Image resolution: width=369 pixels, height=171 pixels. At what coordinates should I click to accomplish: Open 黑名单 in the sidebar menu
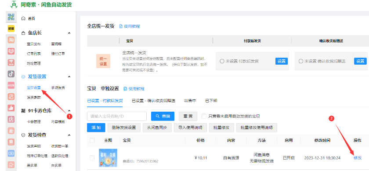[32, 166]
